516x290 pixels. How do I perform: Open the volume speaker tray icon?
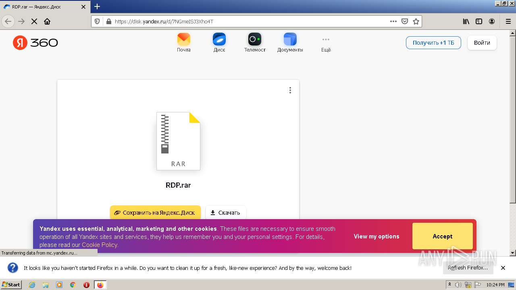pos(458,285)
